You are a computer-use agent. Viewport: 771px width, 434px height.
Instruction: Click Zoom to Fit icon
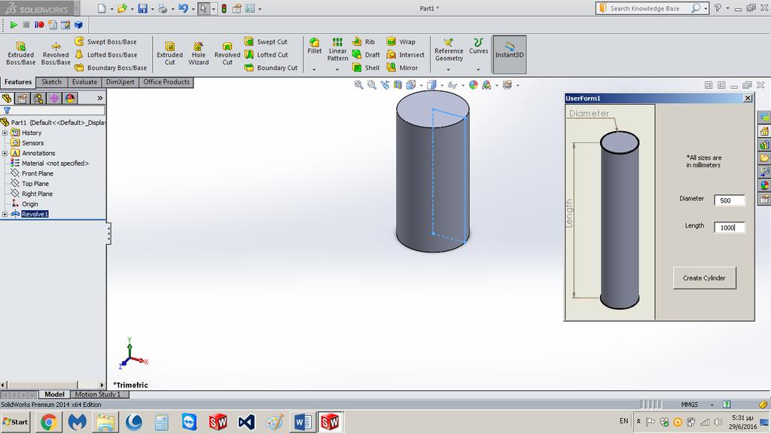point(359,85)
